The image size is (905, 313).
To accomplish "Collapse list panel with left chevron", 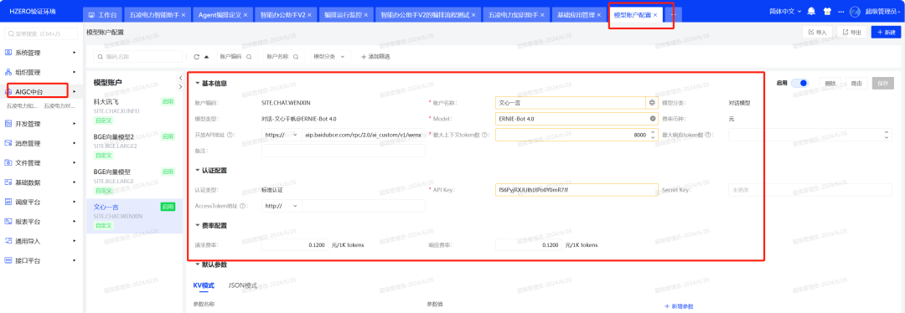I will (x=180, y=78).
